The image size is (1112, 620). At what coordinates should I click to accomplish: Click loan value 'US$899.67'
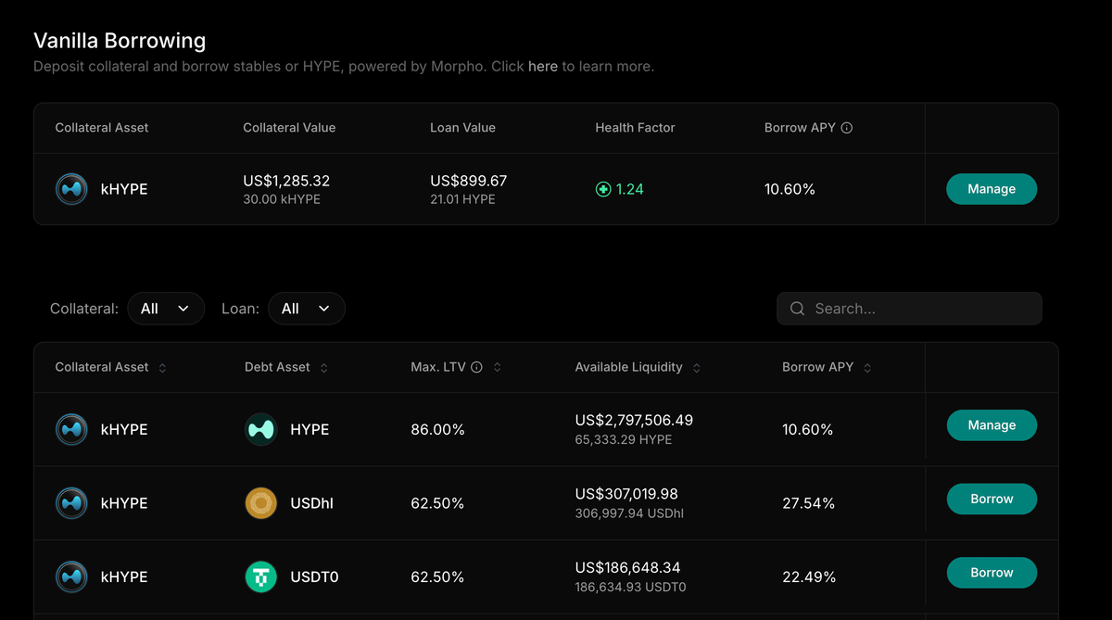point(469,181)
